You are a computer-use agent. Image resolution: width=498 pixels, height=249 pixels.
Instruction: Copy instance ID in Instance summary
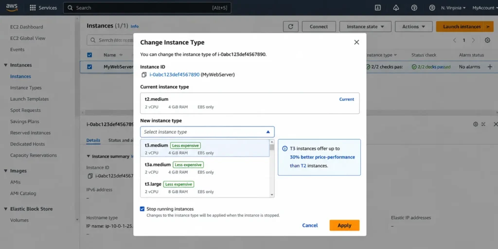pyautogui.click(x=90, y=176)
